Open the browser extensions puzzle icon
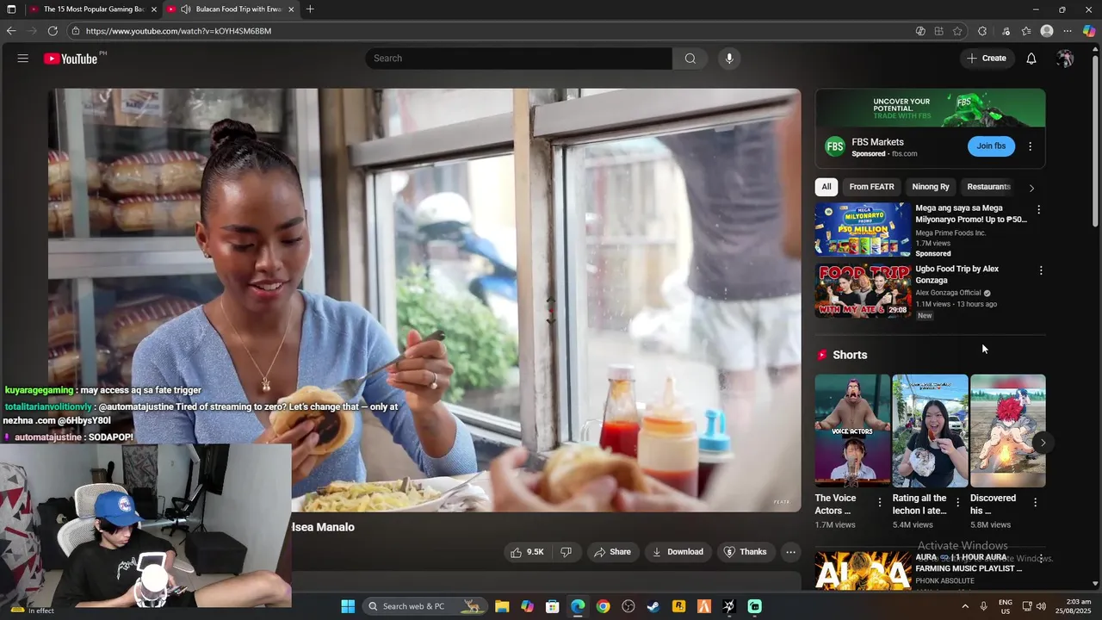 pos(982,31)
